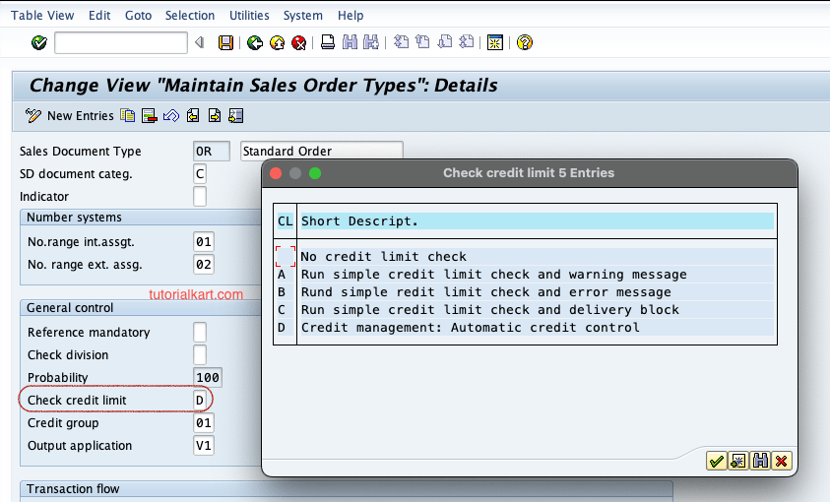Screen dimensions: 830x502
Task: Jump to first page icon
Action: pyautogui.click(x=402, y=41)
